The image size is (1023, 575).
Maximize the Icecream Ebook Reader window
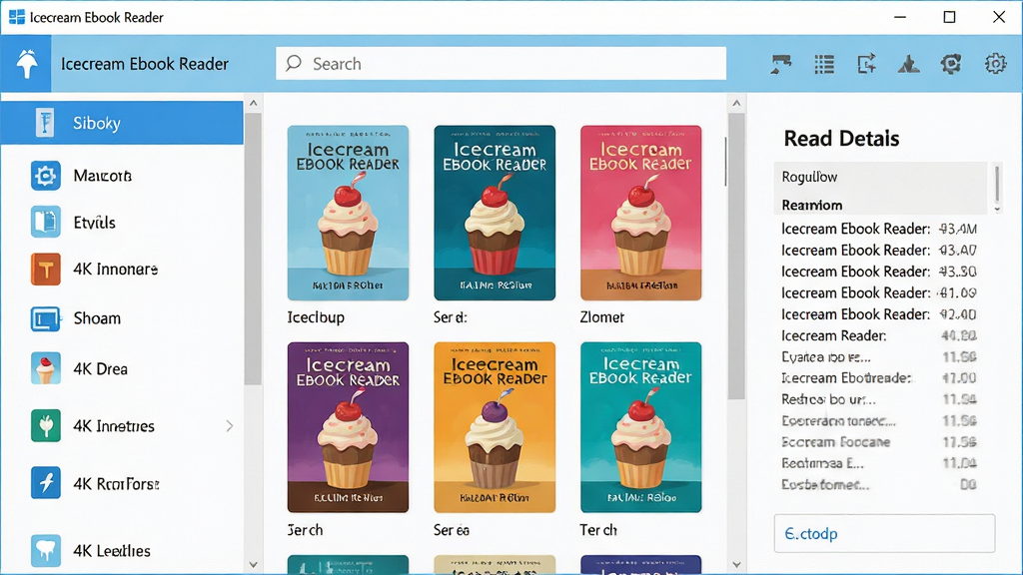[949, 17]
